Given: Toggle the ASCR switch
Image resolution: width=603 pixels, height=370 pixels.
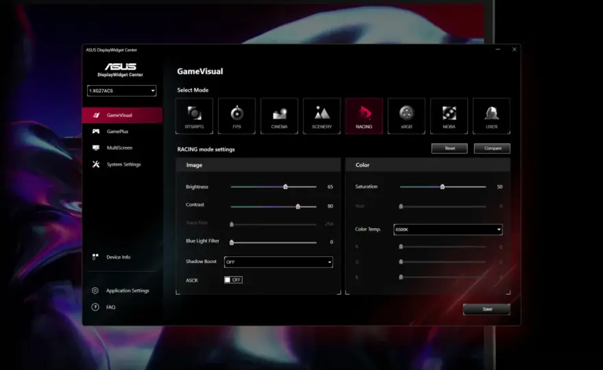Looking at the screenshot, I should point(233,280).
